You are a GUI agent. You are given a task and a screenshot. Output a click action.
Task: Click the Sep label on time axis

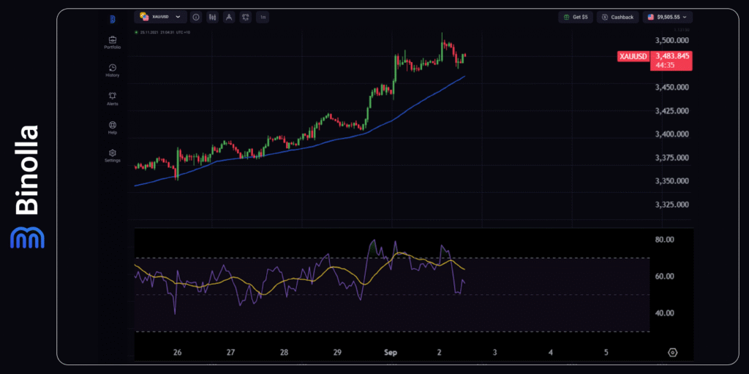click(391, 352)
